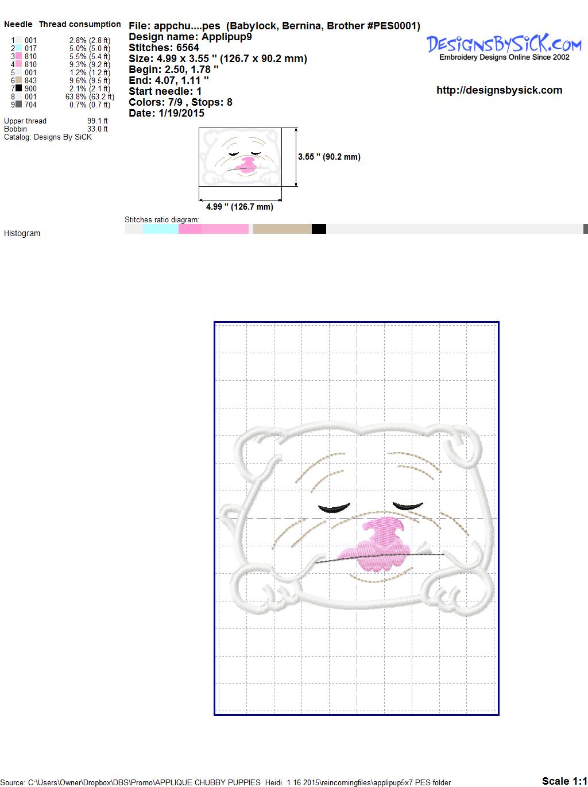
Task: Select the beige needle 6 swatch (843)
Action: click(x=19, y=81)
